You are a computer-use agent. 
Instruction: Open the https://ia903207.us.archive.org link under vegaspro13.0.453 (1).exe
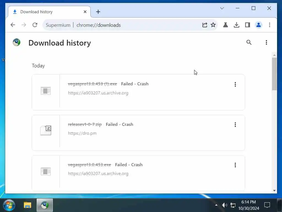point(98,93)
